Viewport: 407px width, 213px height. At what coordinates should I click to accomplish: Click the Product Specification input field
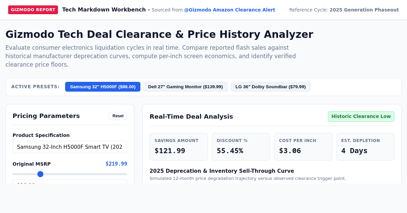[70, 147]
